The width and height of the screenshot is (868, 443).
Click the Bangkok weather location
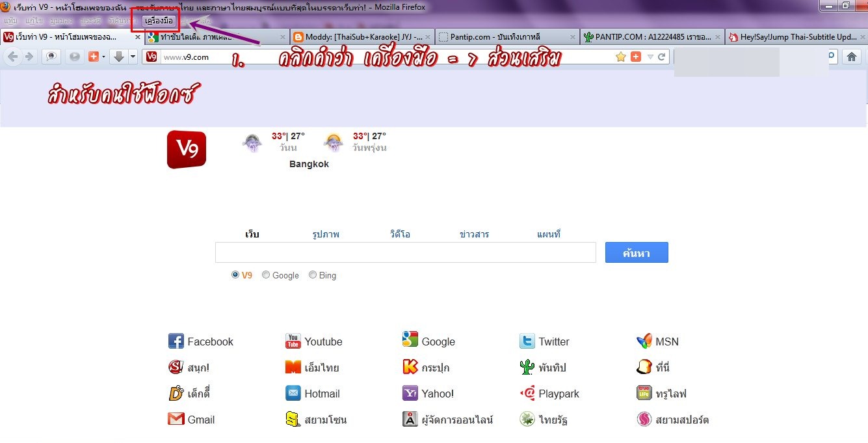pyautogui.click(x=309, y=164)
